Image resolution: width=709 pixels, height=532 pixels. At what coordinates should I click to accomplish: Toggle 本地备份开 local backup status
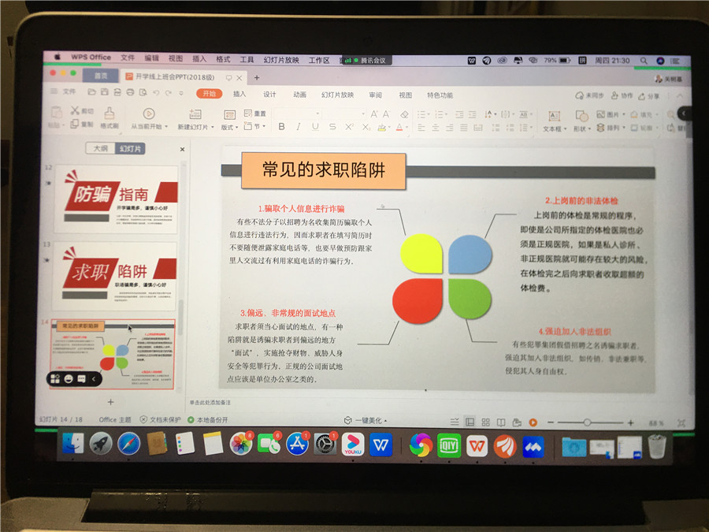pyautogui.click(x=208, y=419)
